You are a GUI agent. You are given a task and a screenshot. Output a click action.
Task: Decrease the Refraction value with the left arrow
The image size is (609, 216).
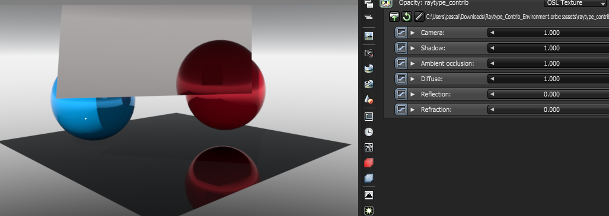click(493, 109)
